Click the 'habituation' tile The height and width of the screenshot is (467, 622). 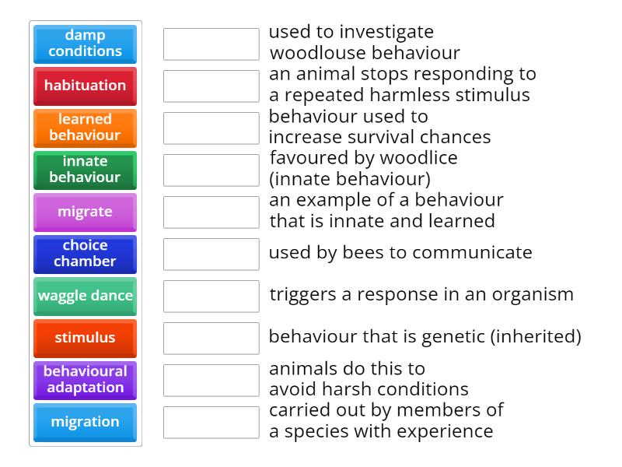click(86, 86)
